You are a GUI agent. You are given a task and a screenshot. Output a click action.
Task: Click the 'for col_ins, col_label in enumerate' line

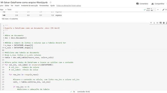click(29, 65)
